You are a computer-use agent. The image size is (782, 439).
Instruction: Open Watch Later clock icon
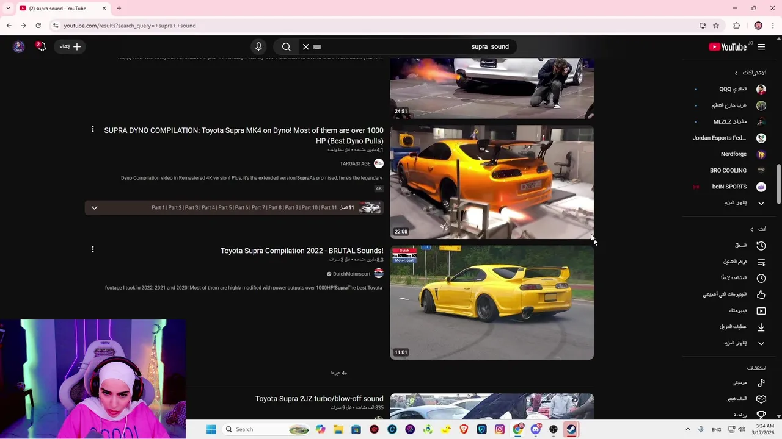coord(761,278)
